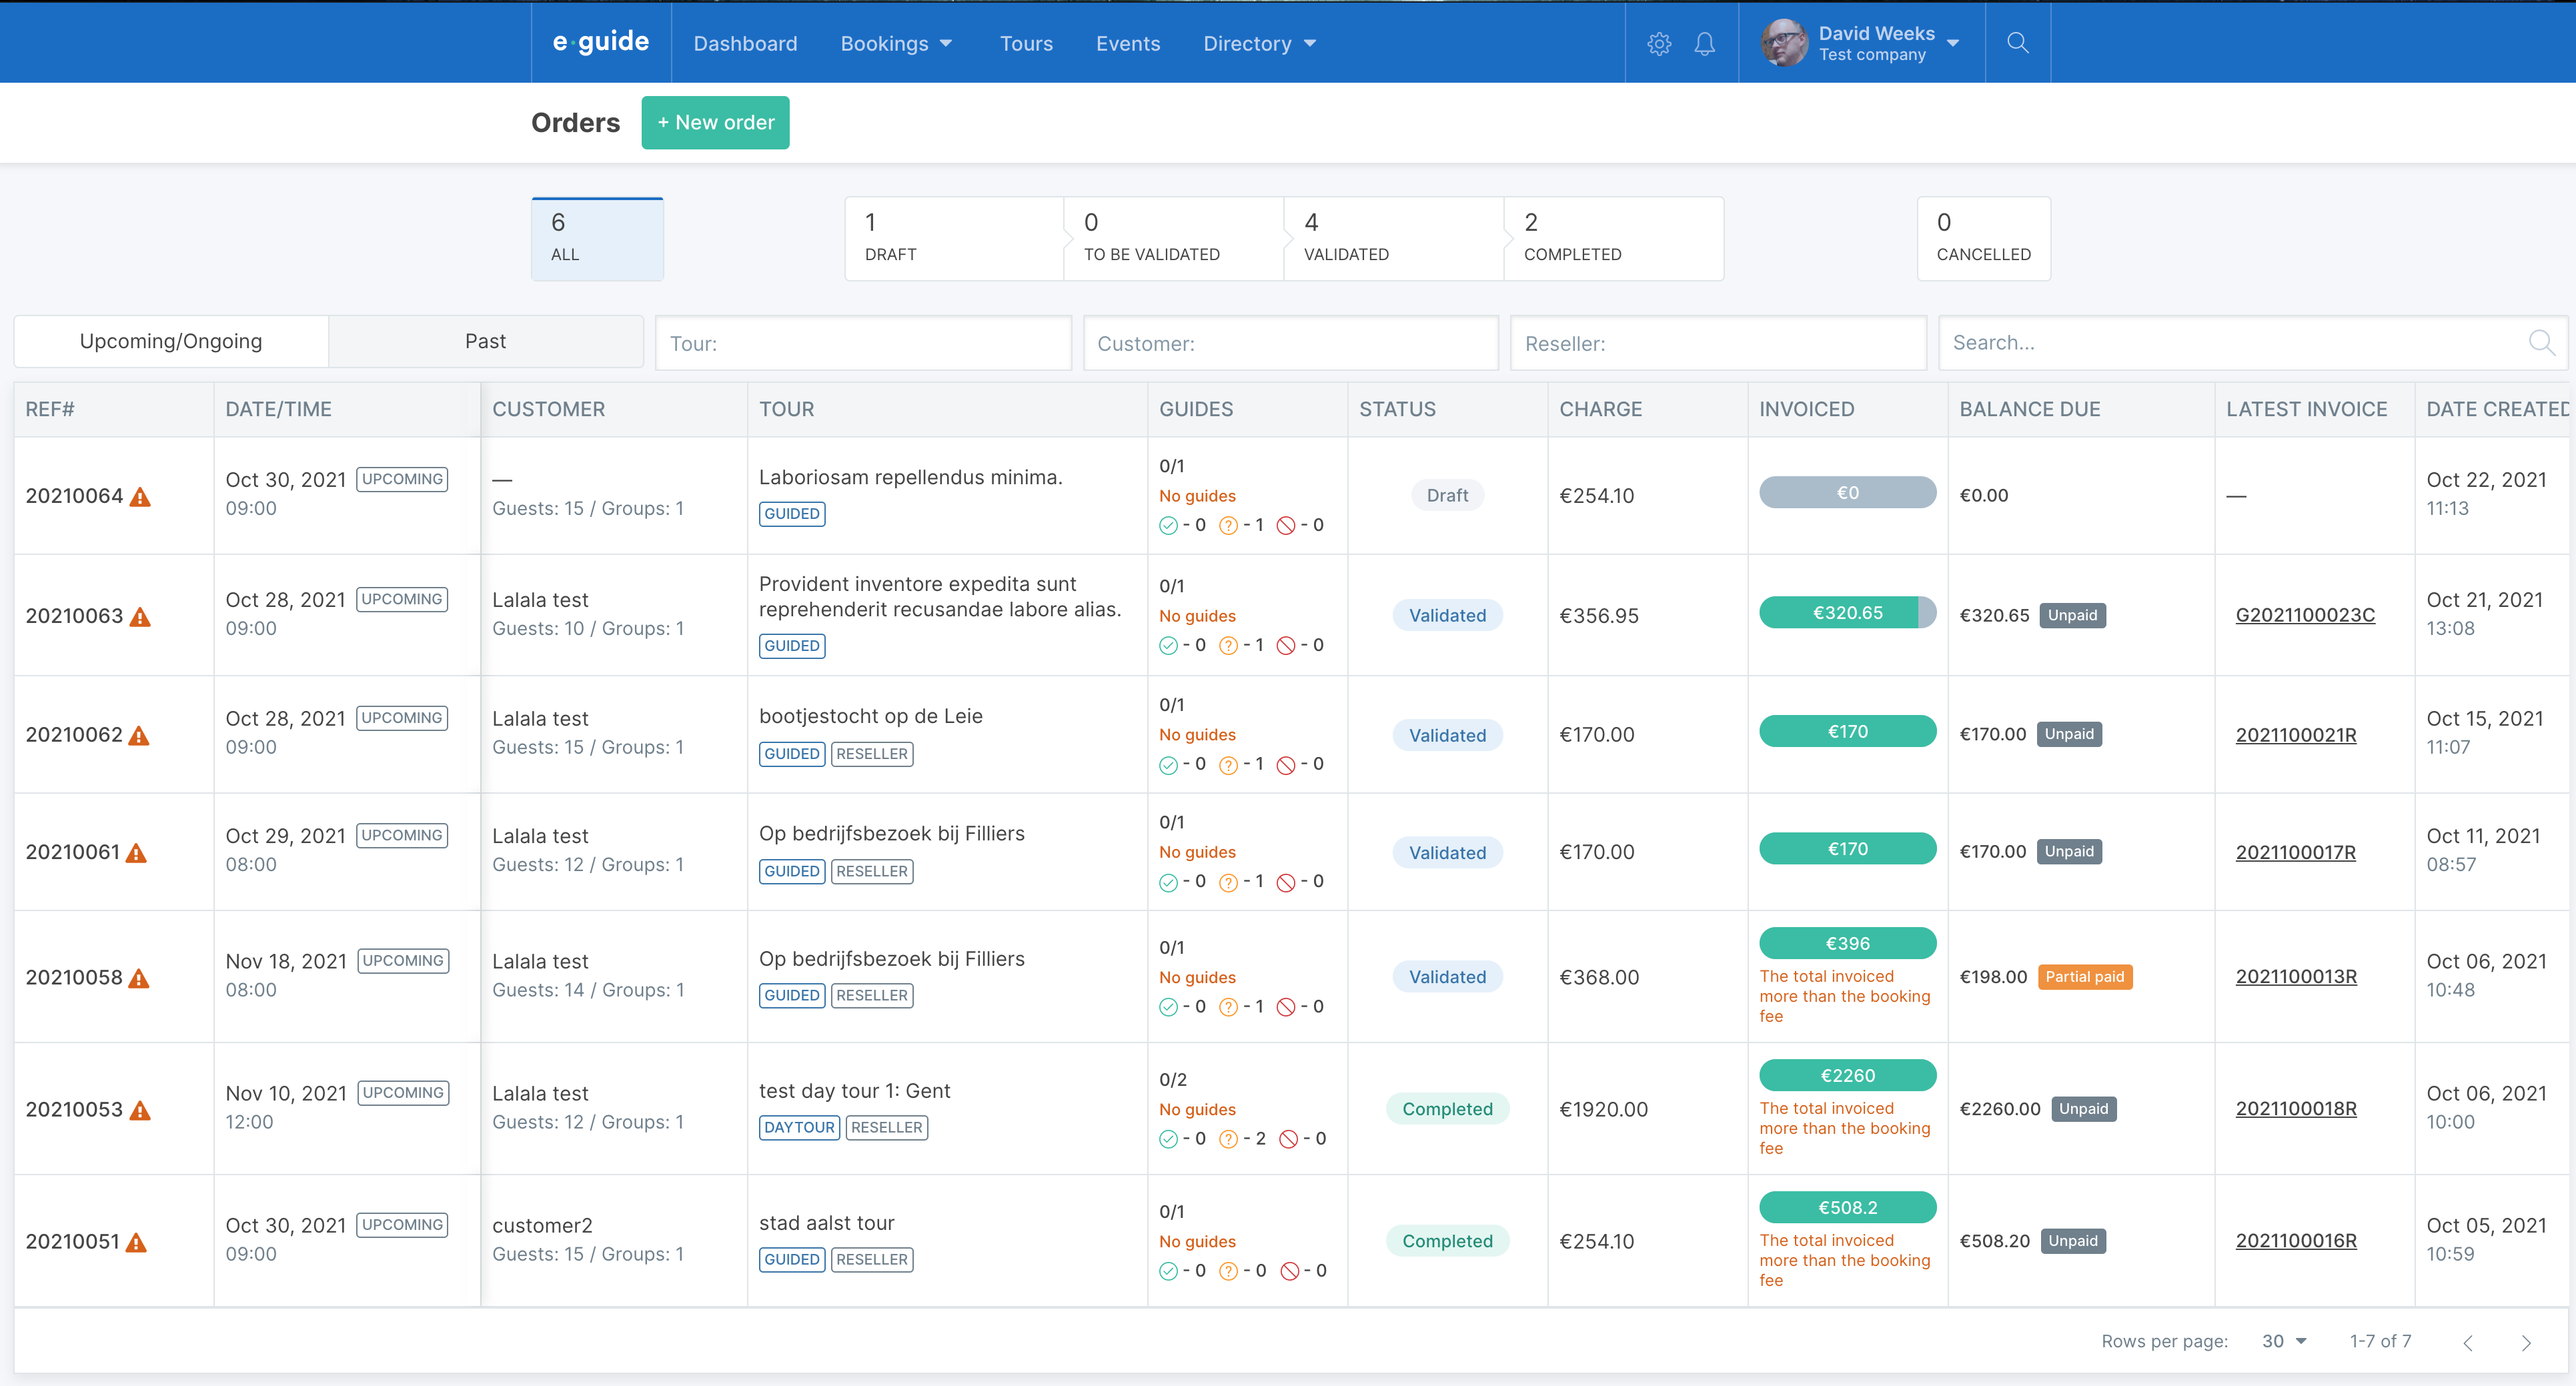Click the red prohibited guide icon on order 20210061

[1288, 881]
